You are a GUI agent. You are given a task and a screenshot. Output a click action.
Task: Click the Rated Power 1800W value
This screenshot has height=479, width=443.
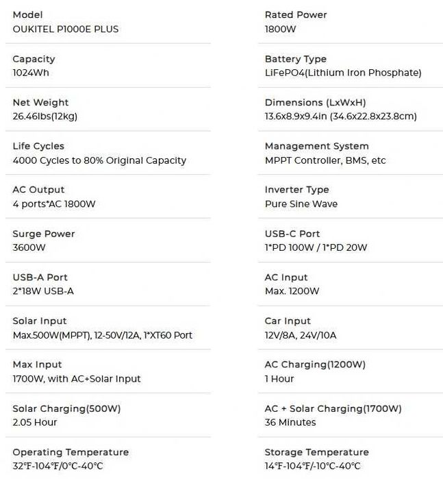pyautogui.click(x=280, y=29)
